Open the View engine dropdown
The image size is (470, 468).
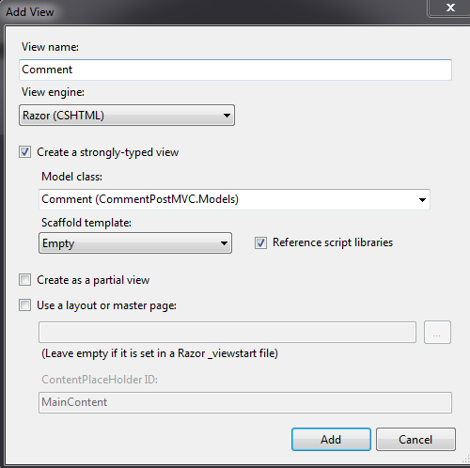(127, 116)
